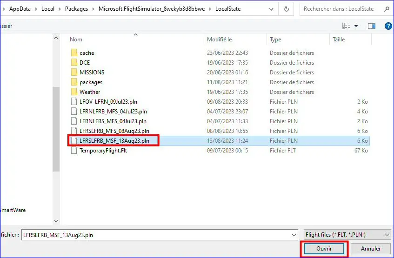Click the Fichier FLT type cell
394x258 pixels.
tap(283, 151)
